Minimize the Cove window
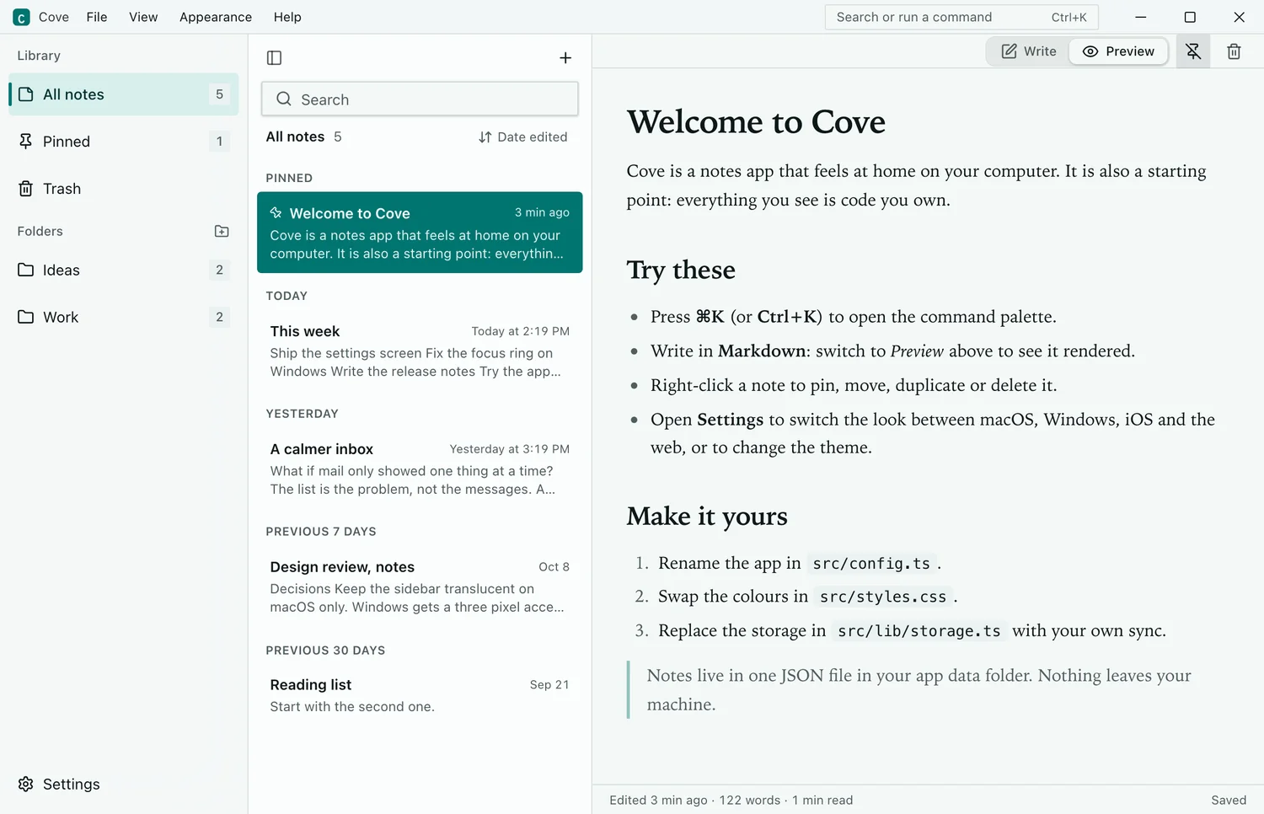The width and height of the screenshot is (1264, 814). click(x=1141, y=17)
